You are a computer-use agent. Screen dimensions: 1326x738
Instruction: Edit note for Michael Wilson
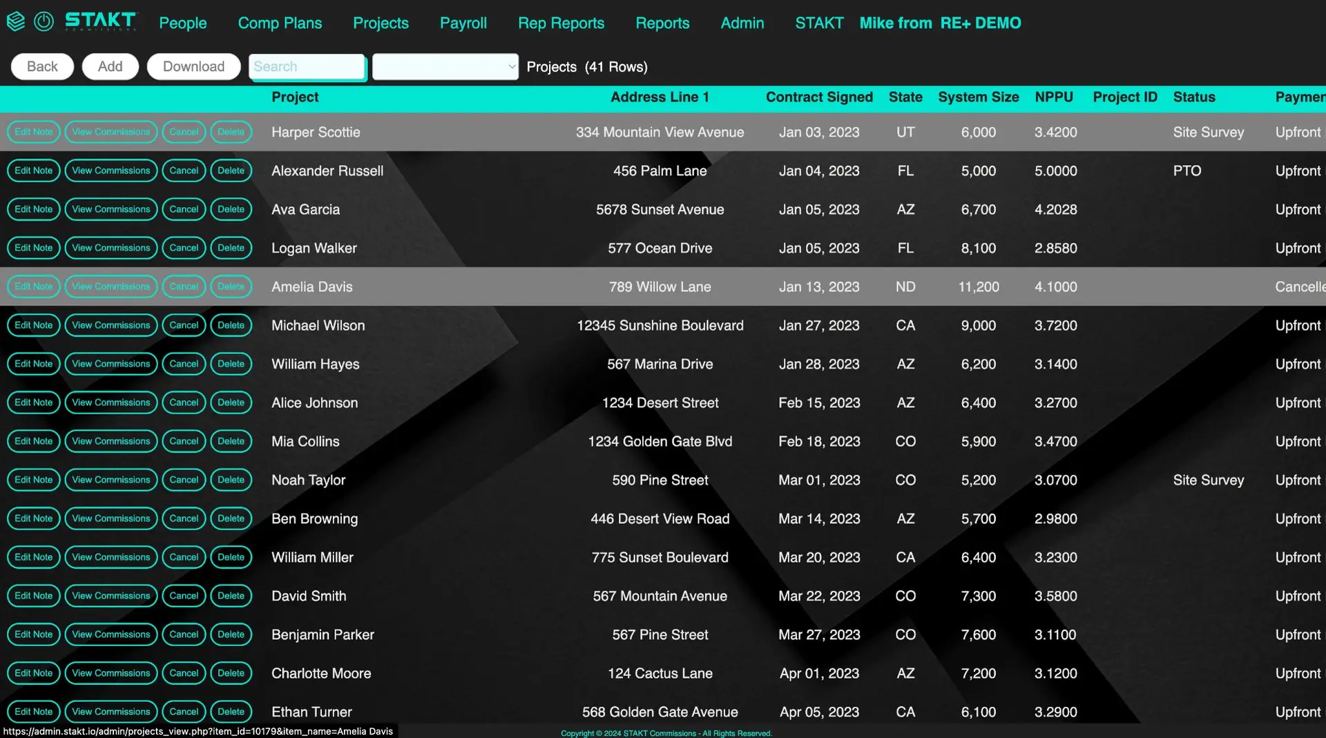(34, 325)
